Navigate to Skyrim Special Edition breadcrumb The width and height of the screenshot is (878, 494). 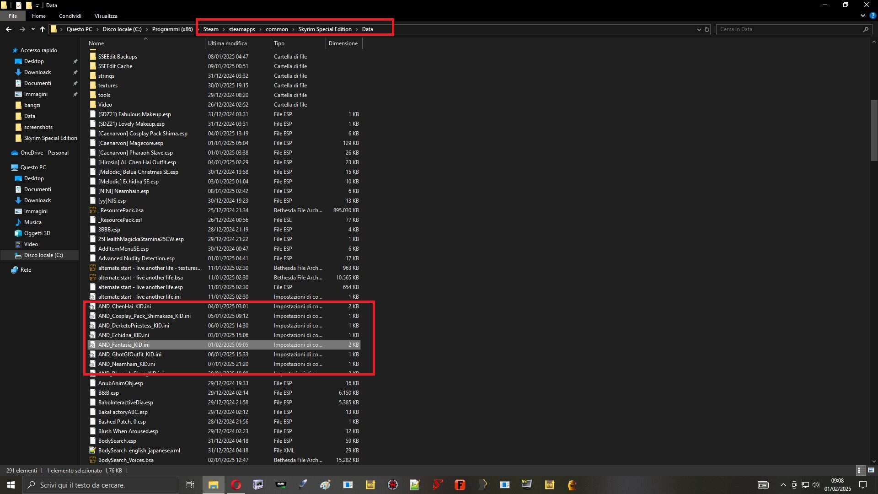point(325,29)
